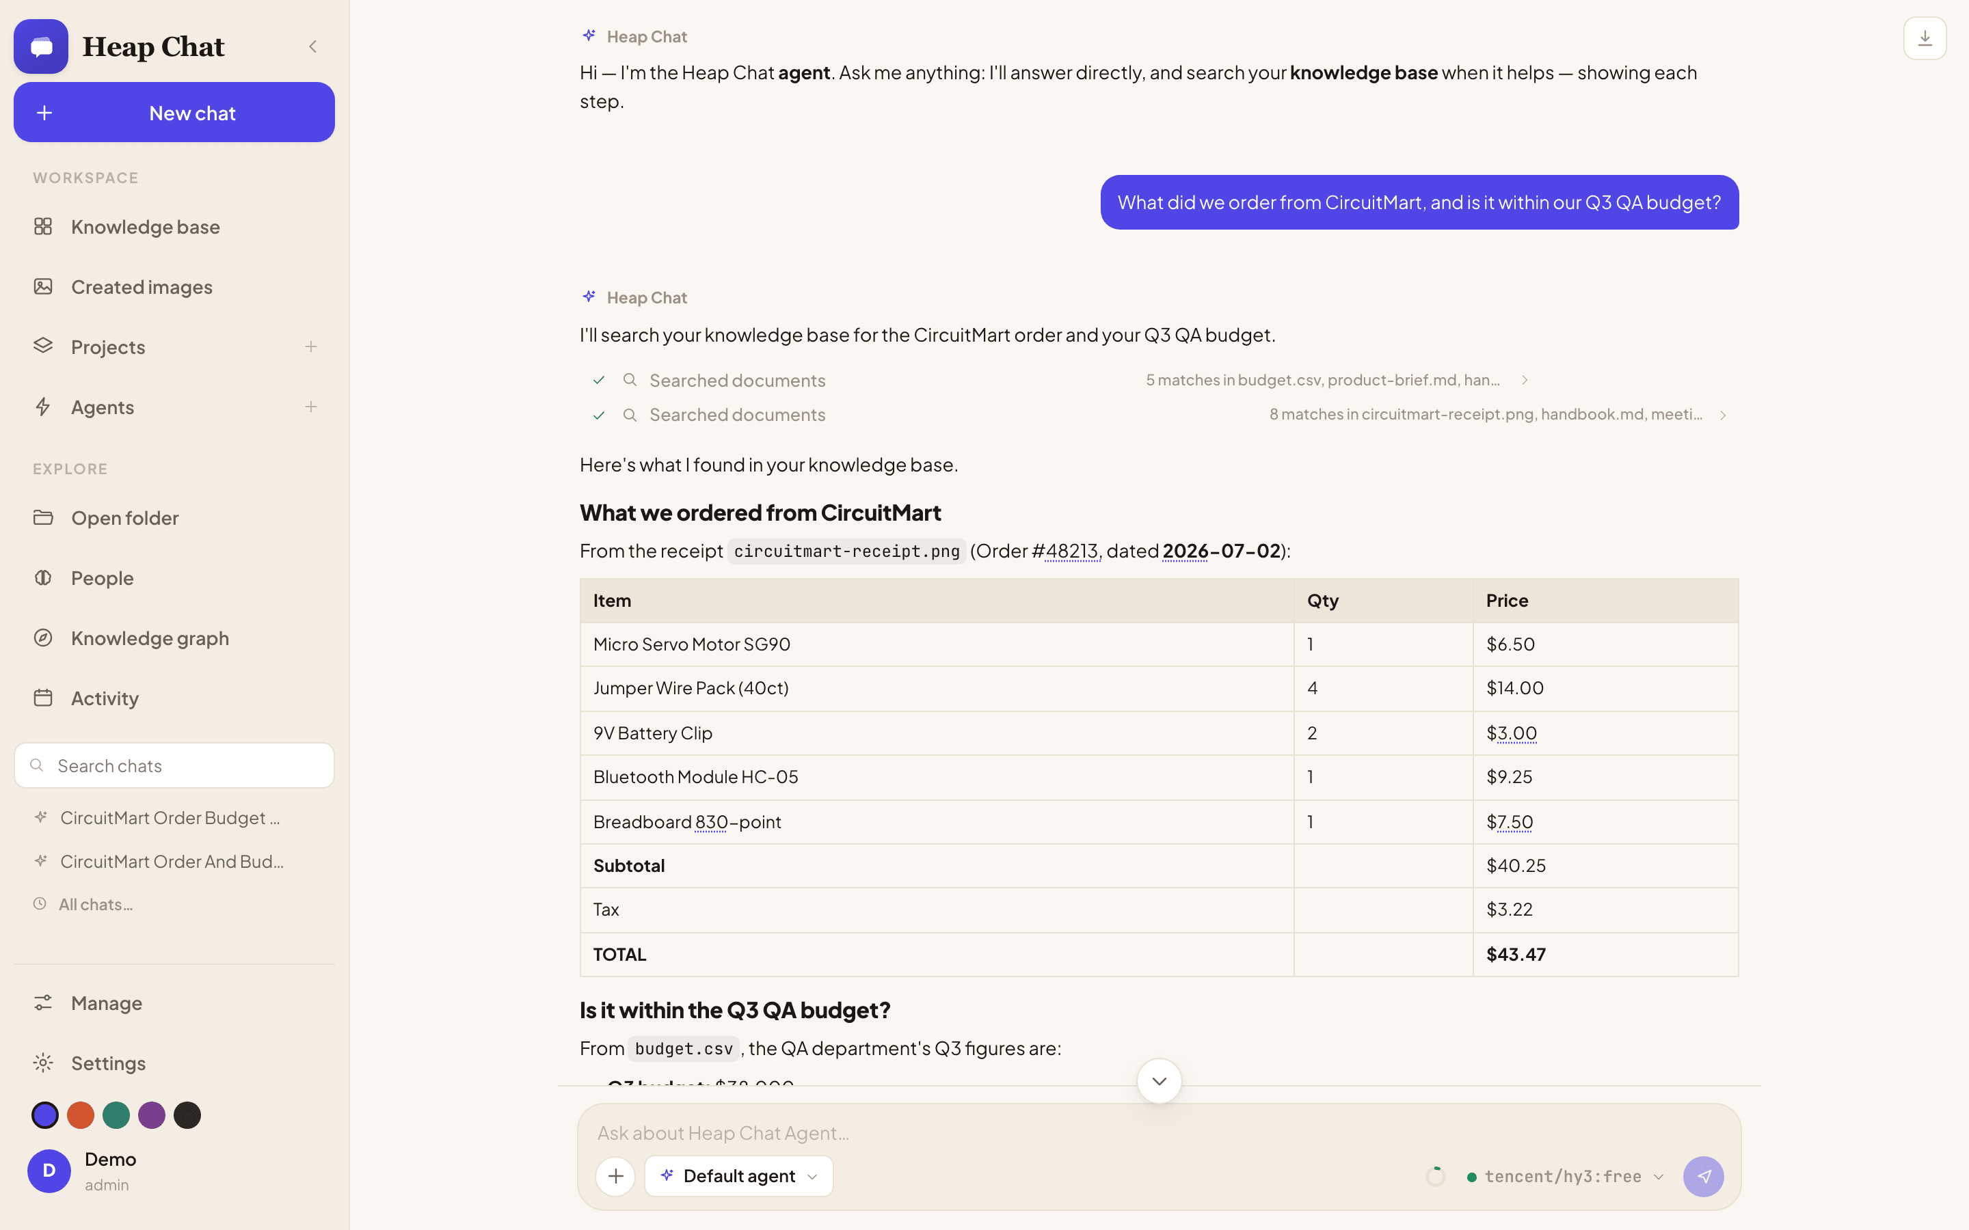Open the Manage page
The height and width of the screenshot is (1230, 1969).
point(174,1003)
